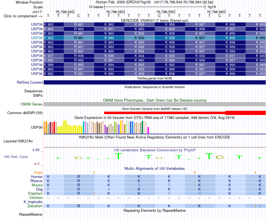
Task: Open the Common dbSNP(155) track label
Action: [25, 113]
